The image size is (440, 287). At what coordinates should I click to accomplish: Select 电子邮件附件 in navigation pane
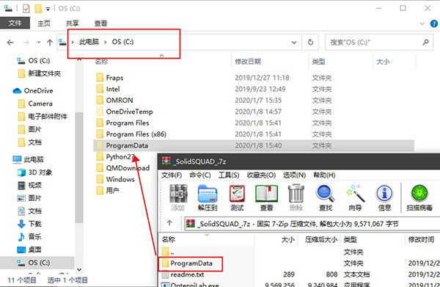click(43, 116)
